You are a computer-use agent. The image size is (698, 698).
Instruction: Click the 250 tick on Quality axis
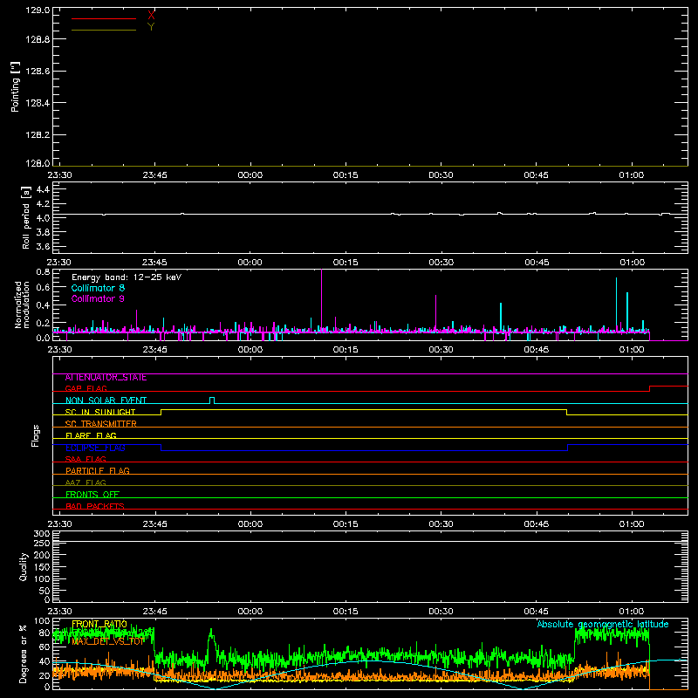pos(41,544)
